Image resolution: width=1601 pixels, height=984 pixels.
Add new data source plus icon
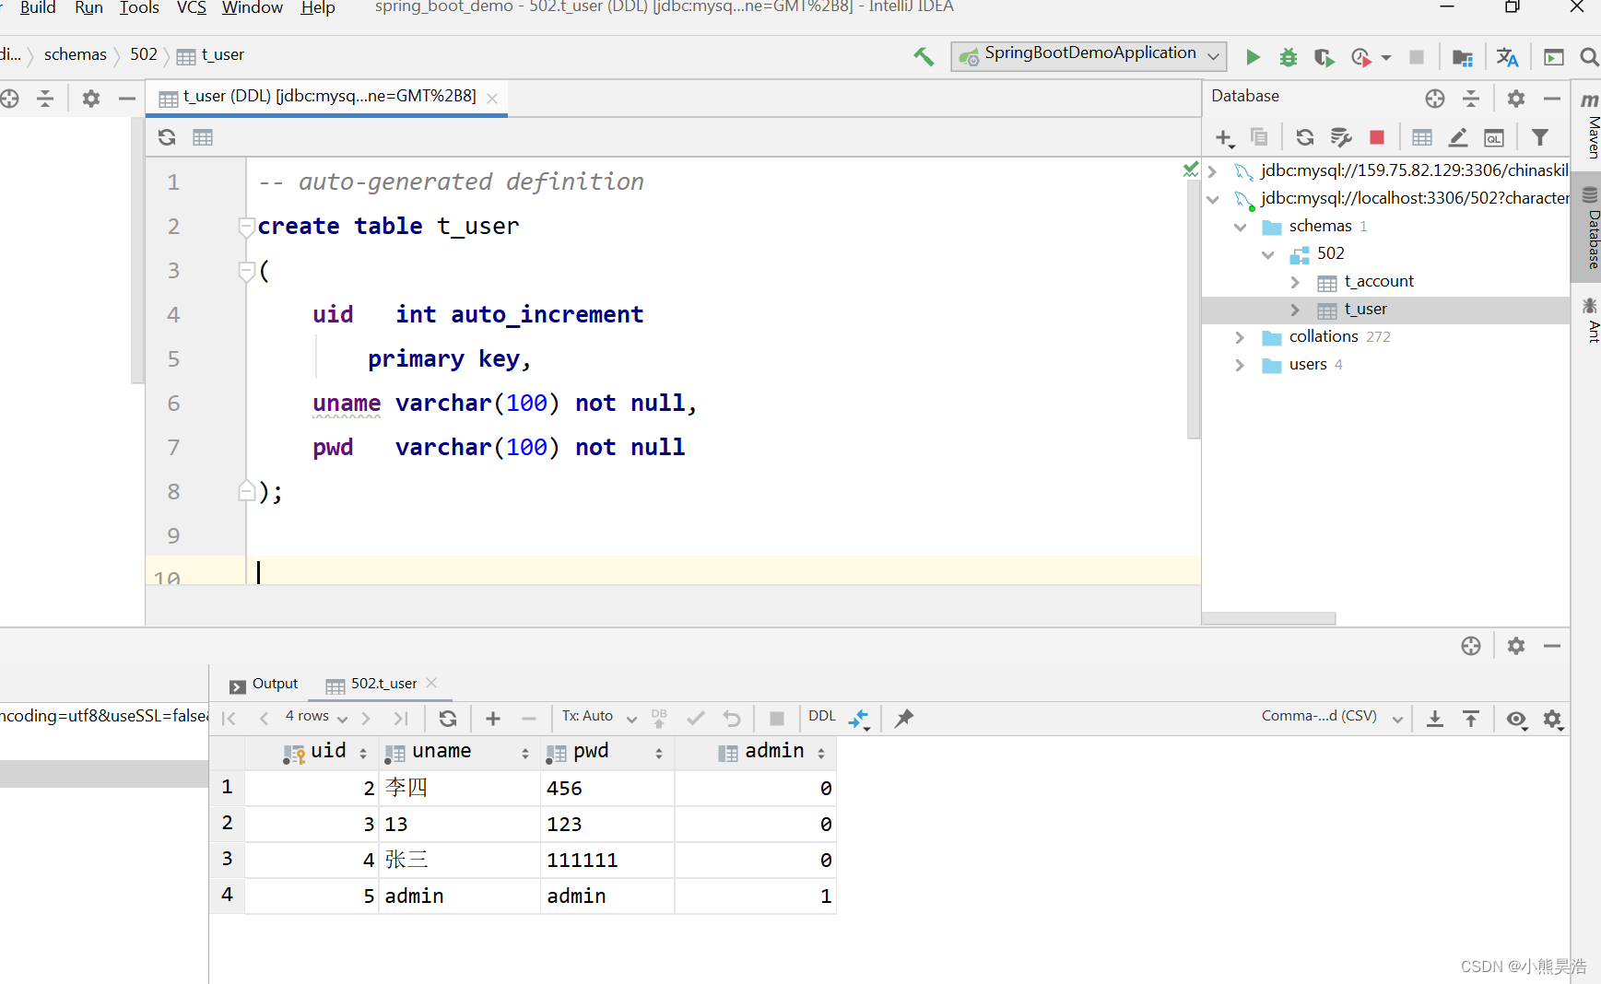coord(1224,138)
